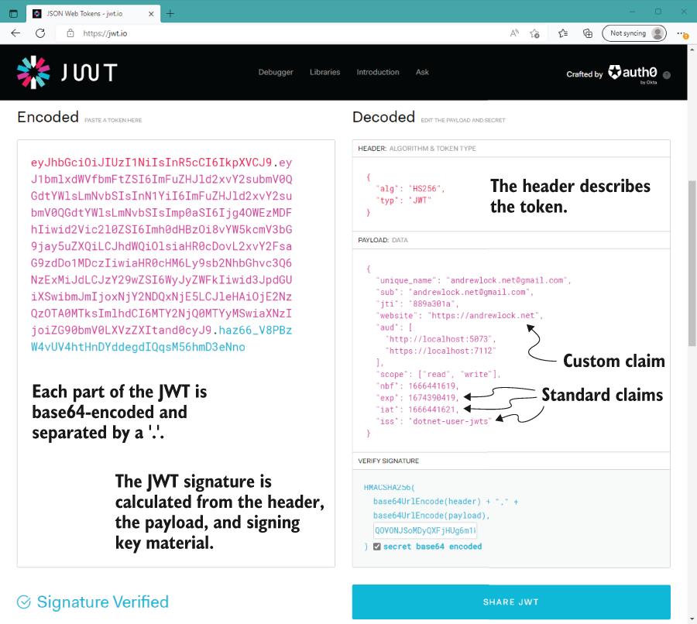The height and width of the screenshot is (624, 697).
Task: Open the collections icon
Action: click(588, 33)
